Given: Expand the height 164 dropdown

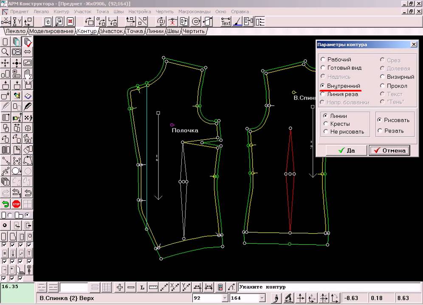Looking at the screenshot, I should tap(262, 298).
